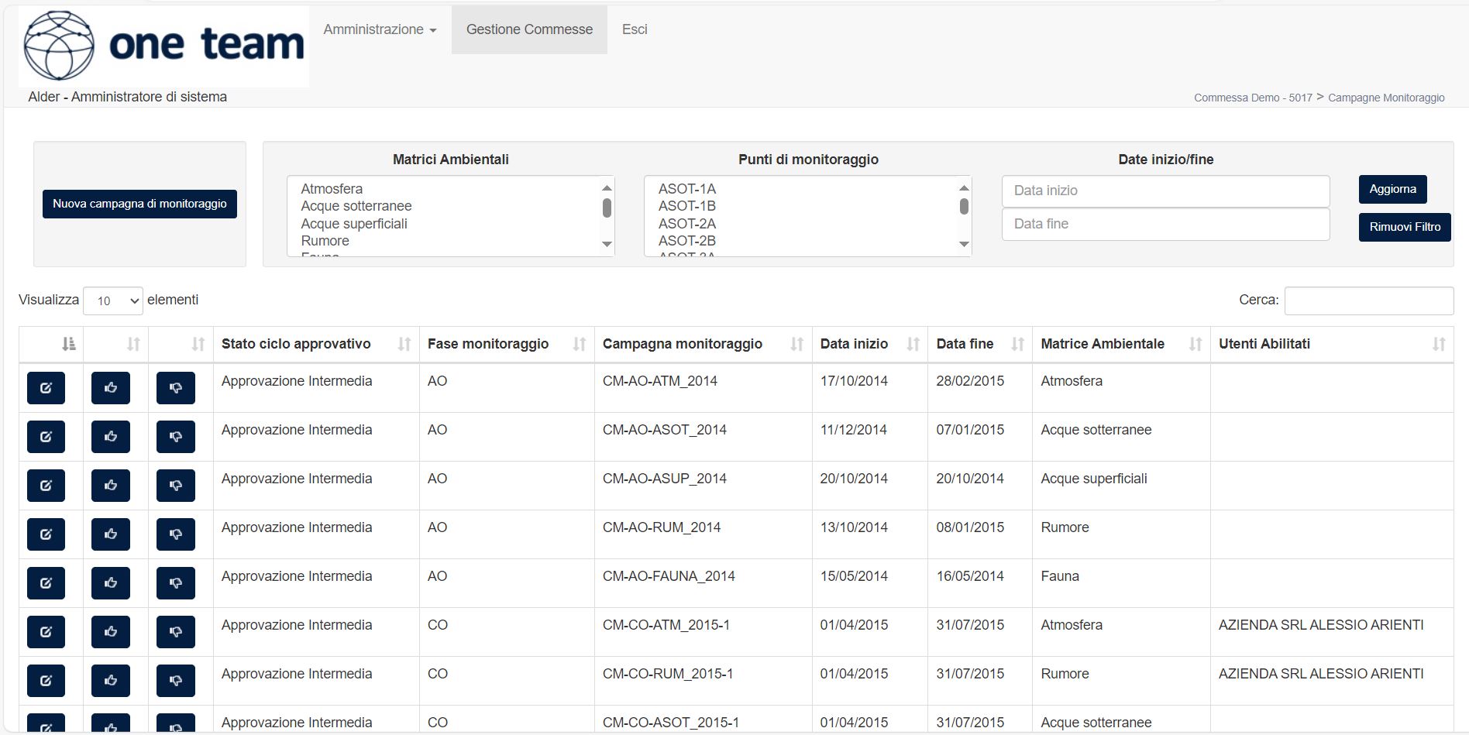Viewport: 1469px width, 735px height.
Task: Sort by Matrice Ambientale column
Action: (1121, 344)
